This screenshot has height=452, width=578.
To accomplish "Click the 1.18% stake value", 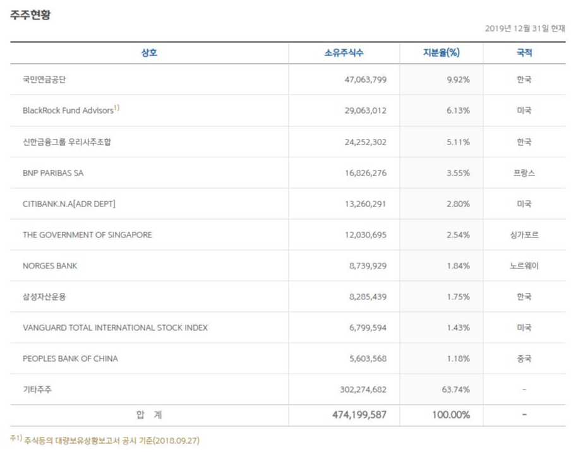I will [x=458, y=359].
